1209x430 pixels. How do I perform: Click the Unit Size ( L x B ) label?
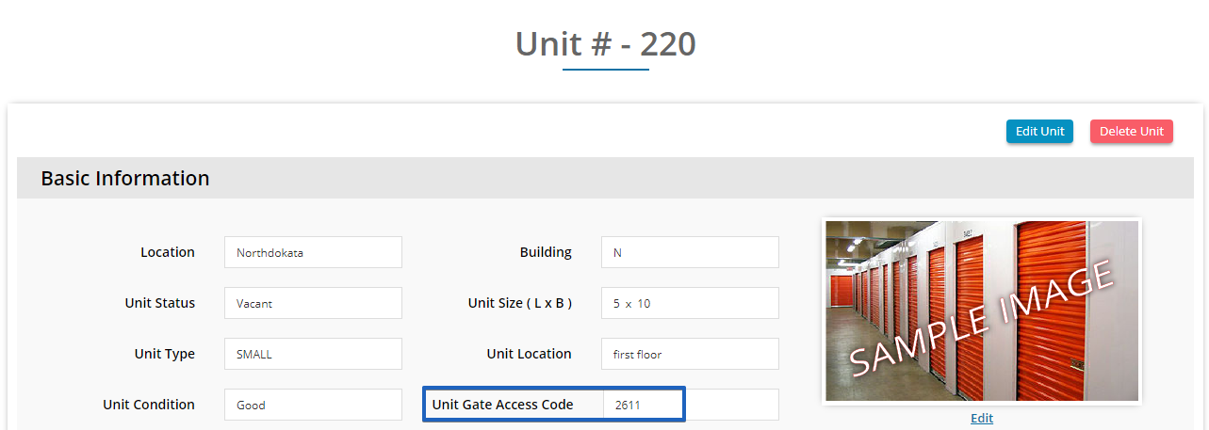click(520, 303)
